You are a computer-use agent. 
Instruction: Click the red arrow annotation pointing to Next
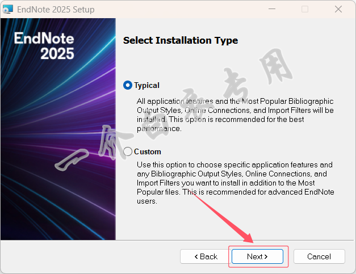[224, 217]
